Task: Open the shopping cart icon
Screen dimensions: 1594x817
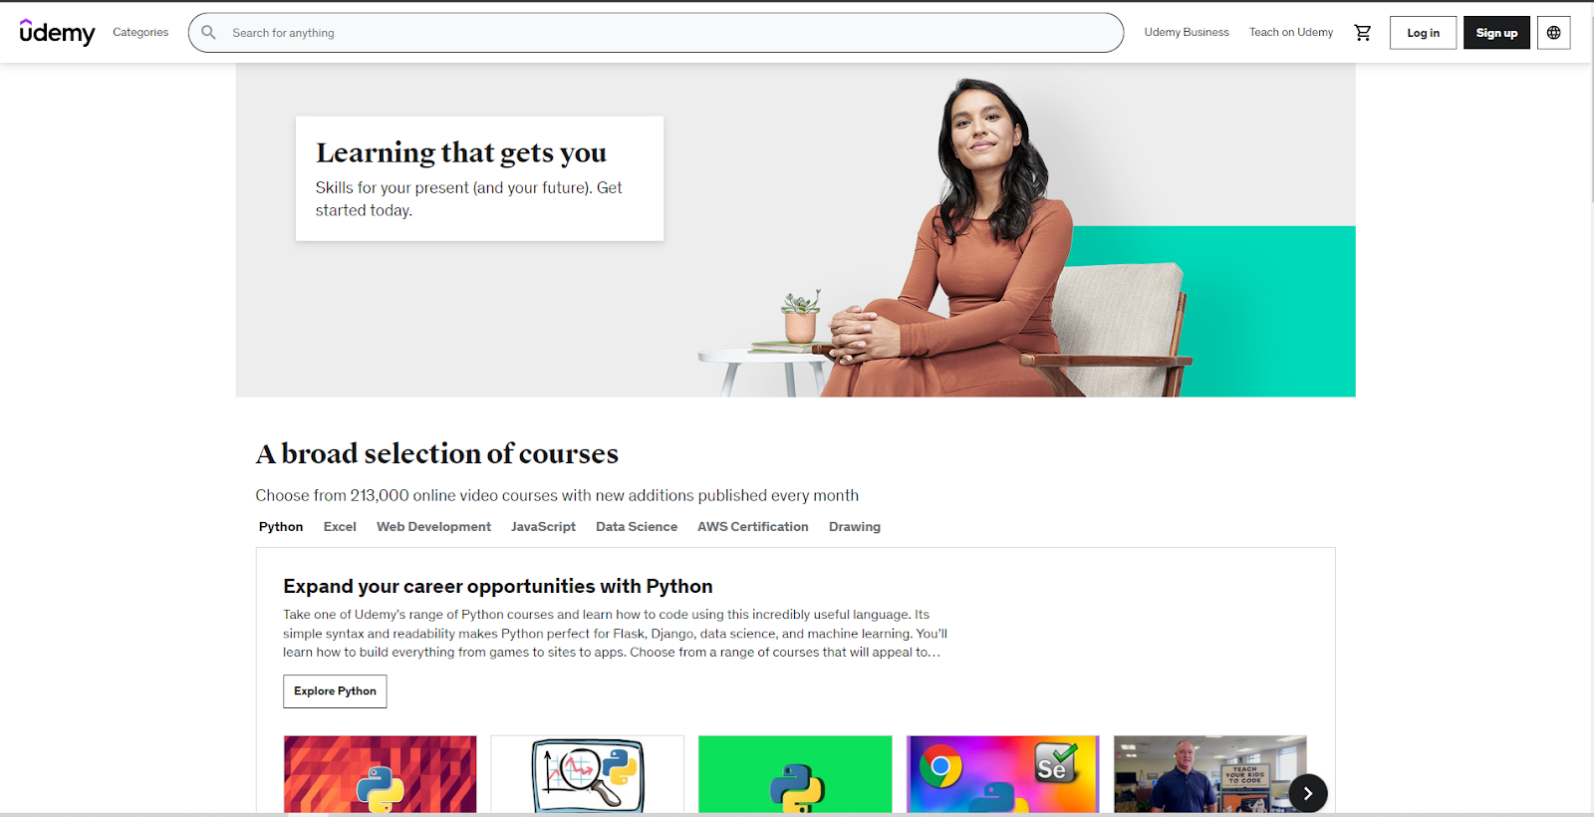Action: point(1363,33)
